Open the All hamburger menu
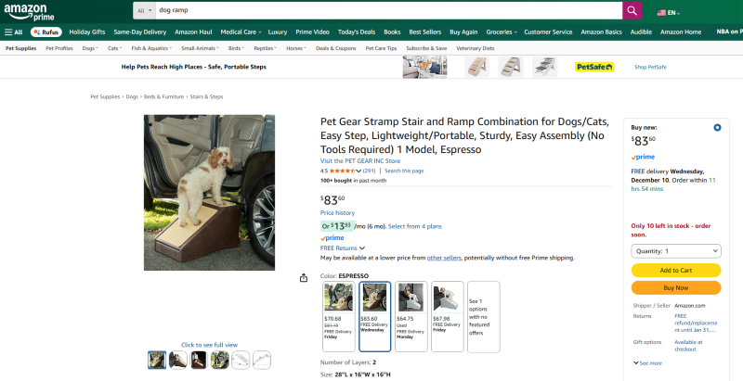The width and height of the screenshot is (743, 381). (13, 32)
